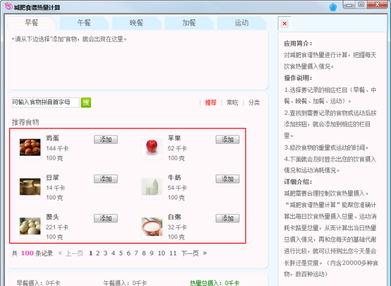
Task: Click the 馒头 steamed buns thumbnail
Action: point(30,226)
